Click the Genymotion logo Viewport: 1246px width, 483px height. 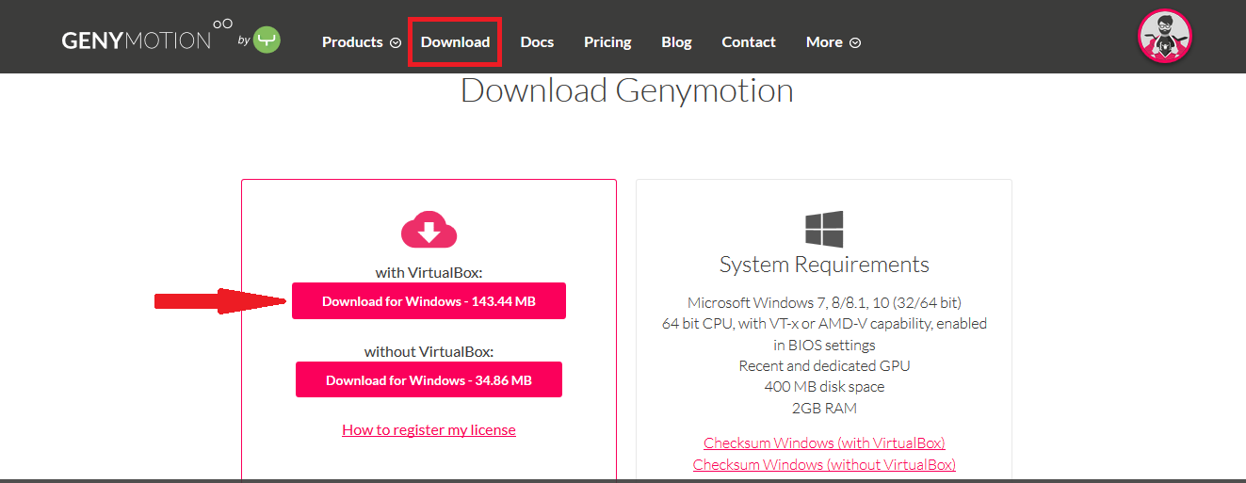pyautogui.click(x=147, y=38)
